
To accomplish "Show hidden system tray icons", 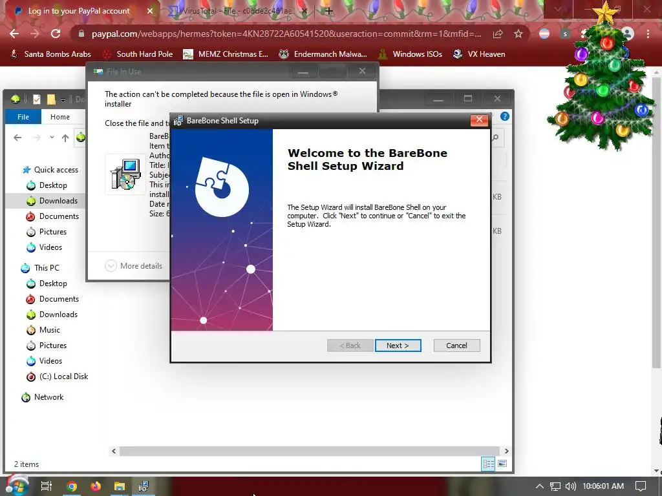I will (x=540, y=486).
